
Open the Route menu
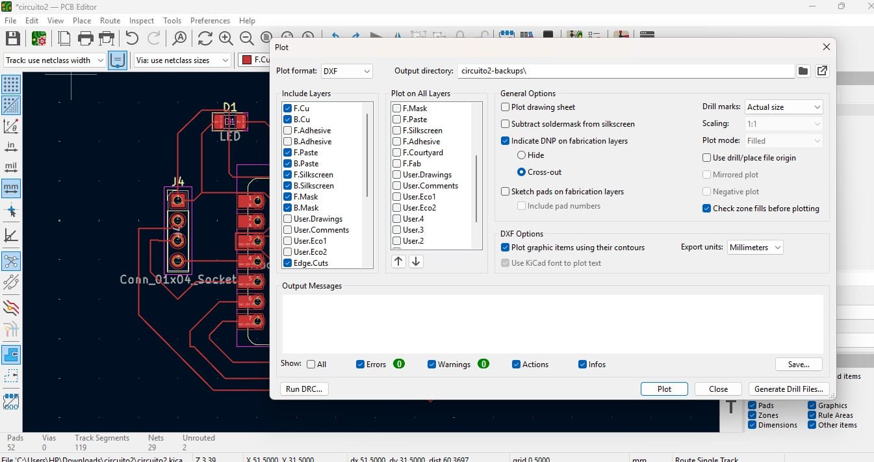110,21
